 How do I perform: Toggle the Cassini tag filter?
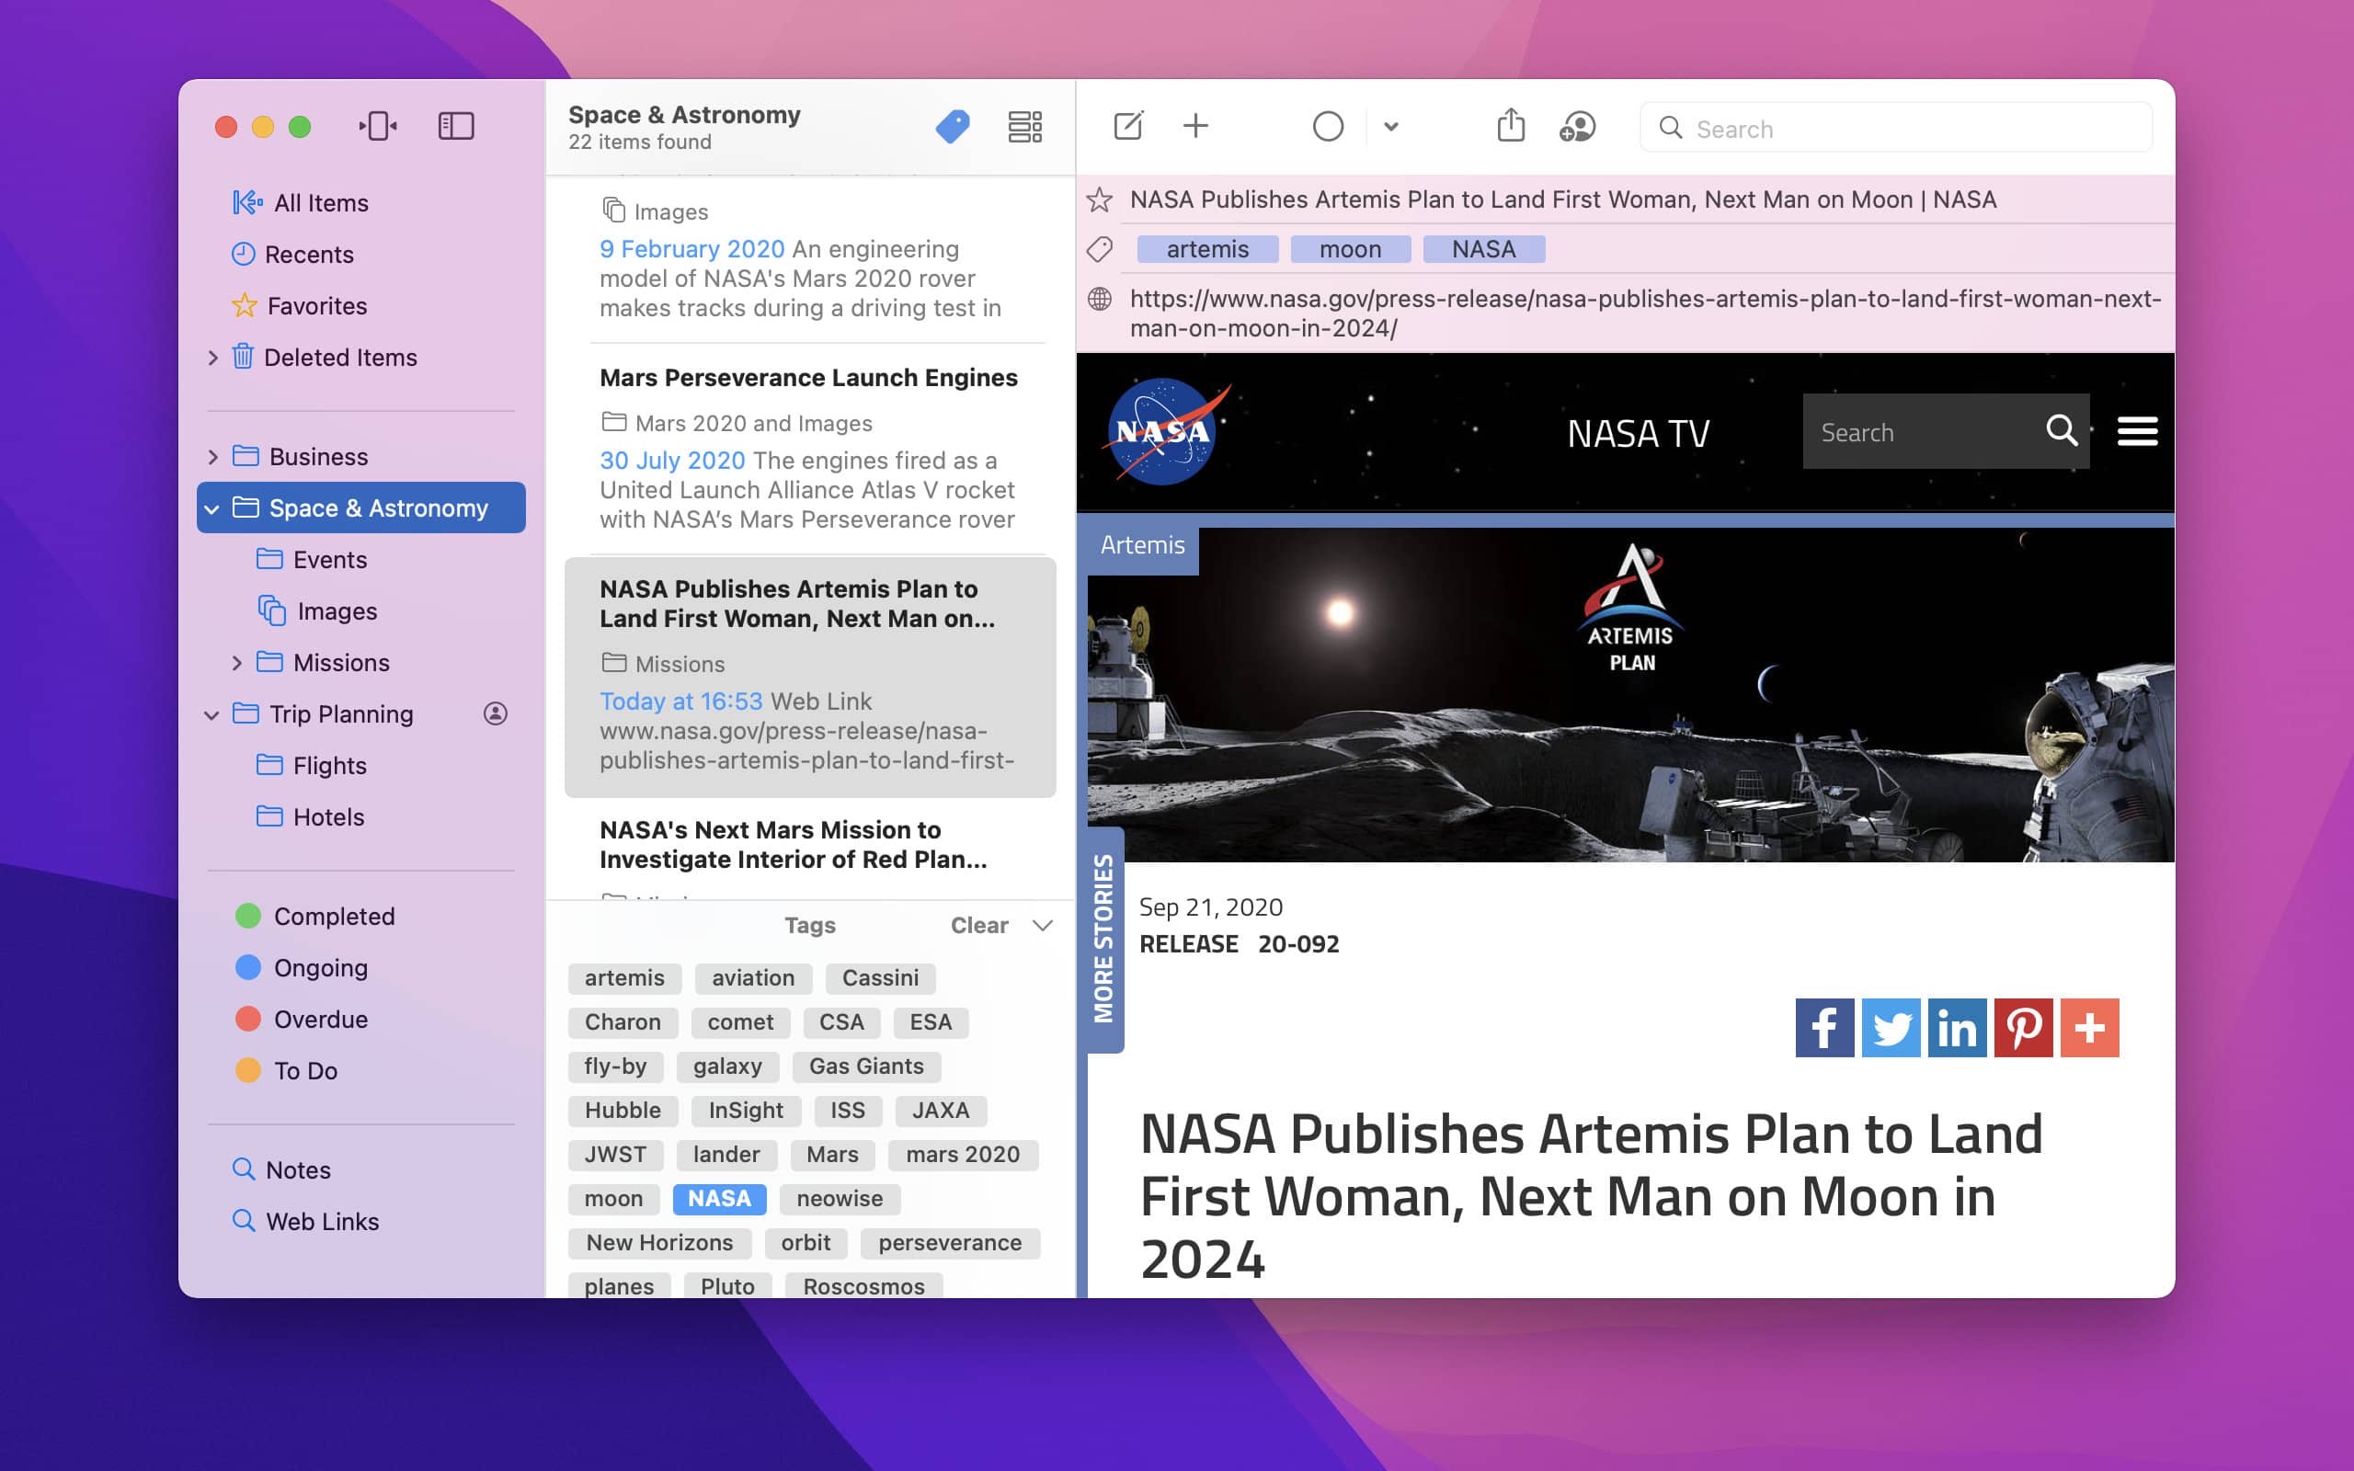click(x=880, y=977)
